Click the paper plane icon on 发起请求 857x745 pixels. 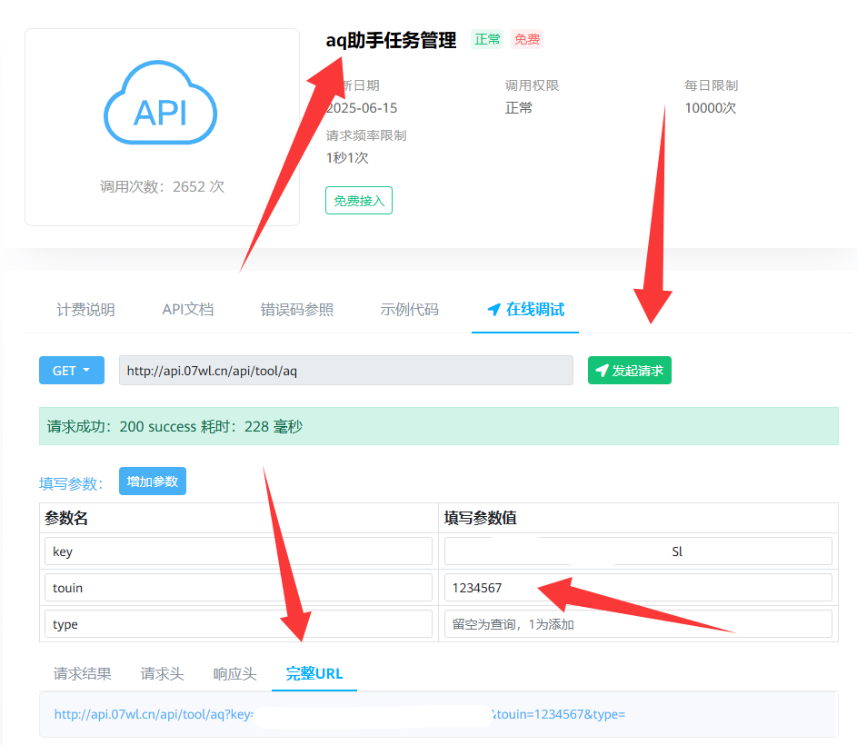tap(602, 370)
